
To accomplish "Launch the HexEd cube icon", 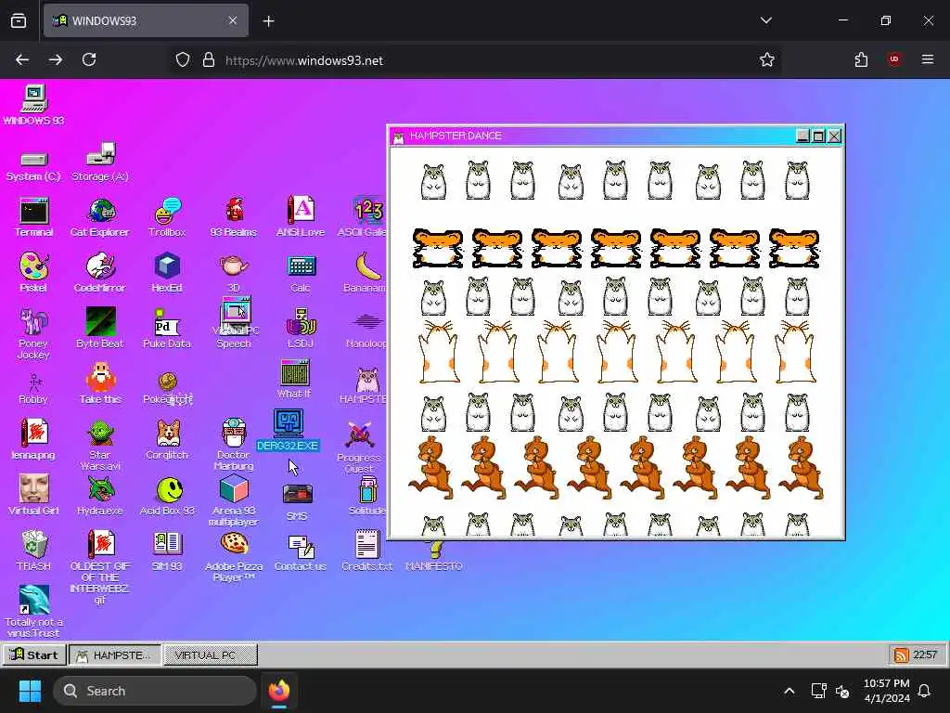I will point(167,273).
